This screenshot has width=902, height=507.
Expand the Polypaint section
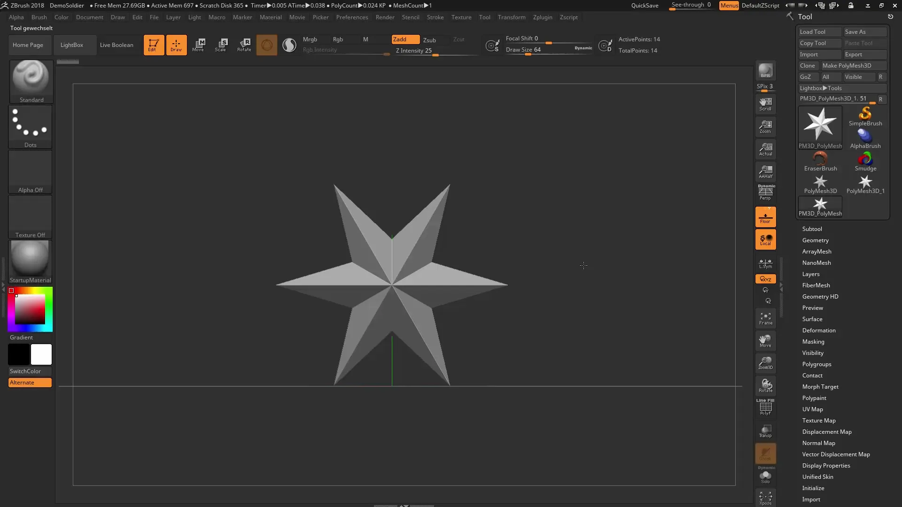click(x=814, y=398)
